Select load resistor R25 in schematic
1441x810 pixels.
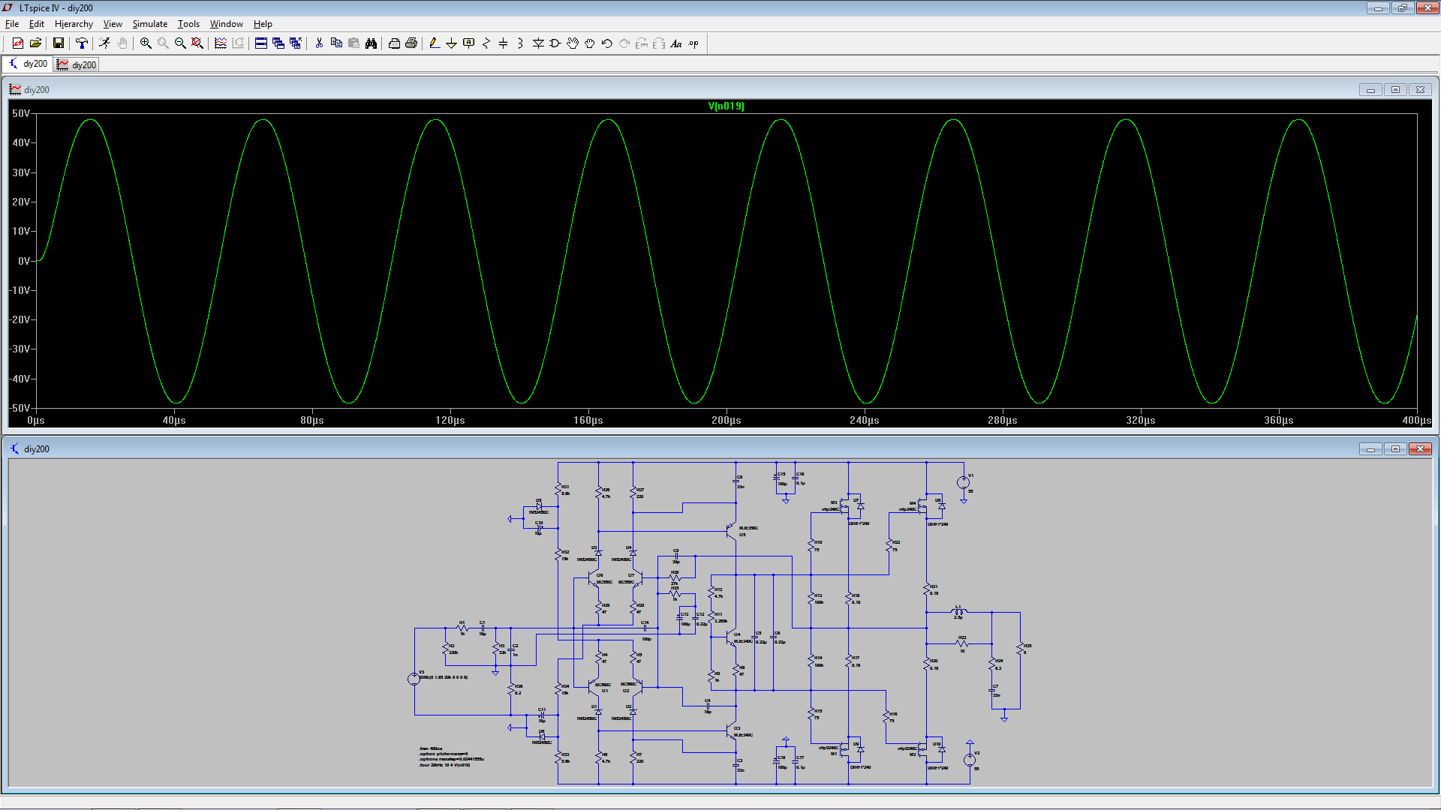(1020, 648)
